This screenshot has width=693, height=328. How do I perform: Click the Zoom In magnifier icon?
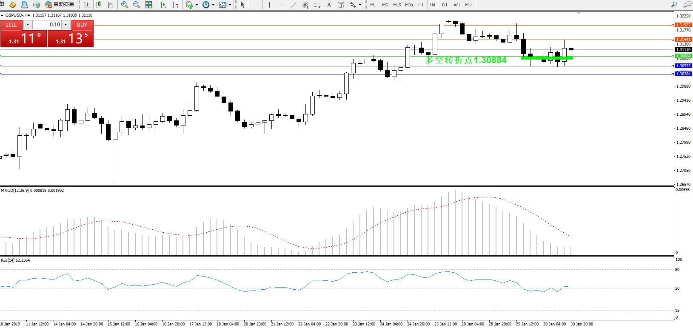click(124, 5)
